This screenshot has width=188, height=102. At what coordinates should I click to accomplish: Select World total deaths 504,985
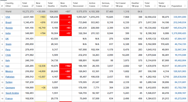tap(54, 12)
